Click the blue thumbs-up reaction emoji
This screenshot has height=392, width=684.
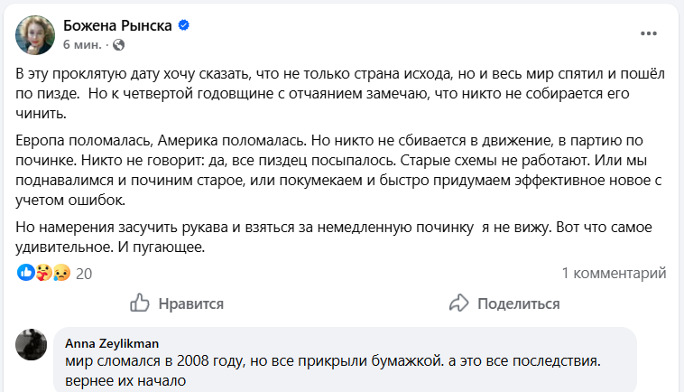(25, 272)
